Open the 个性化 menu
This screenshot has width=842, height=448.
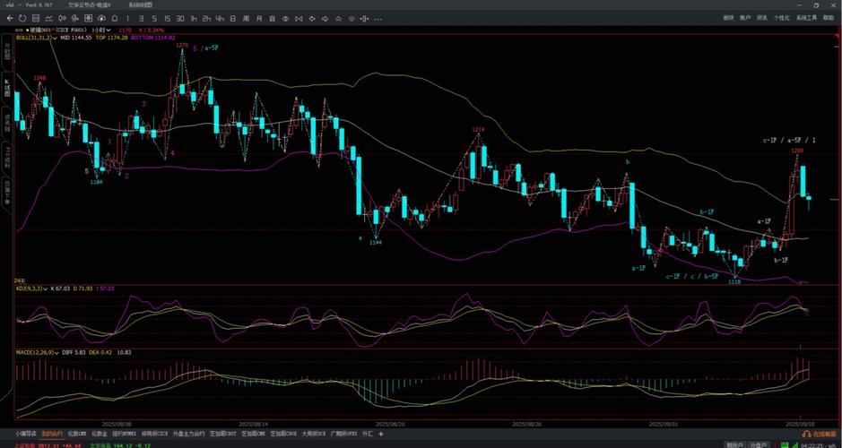point(781,18)
